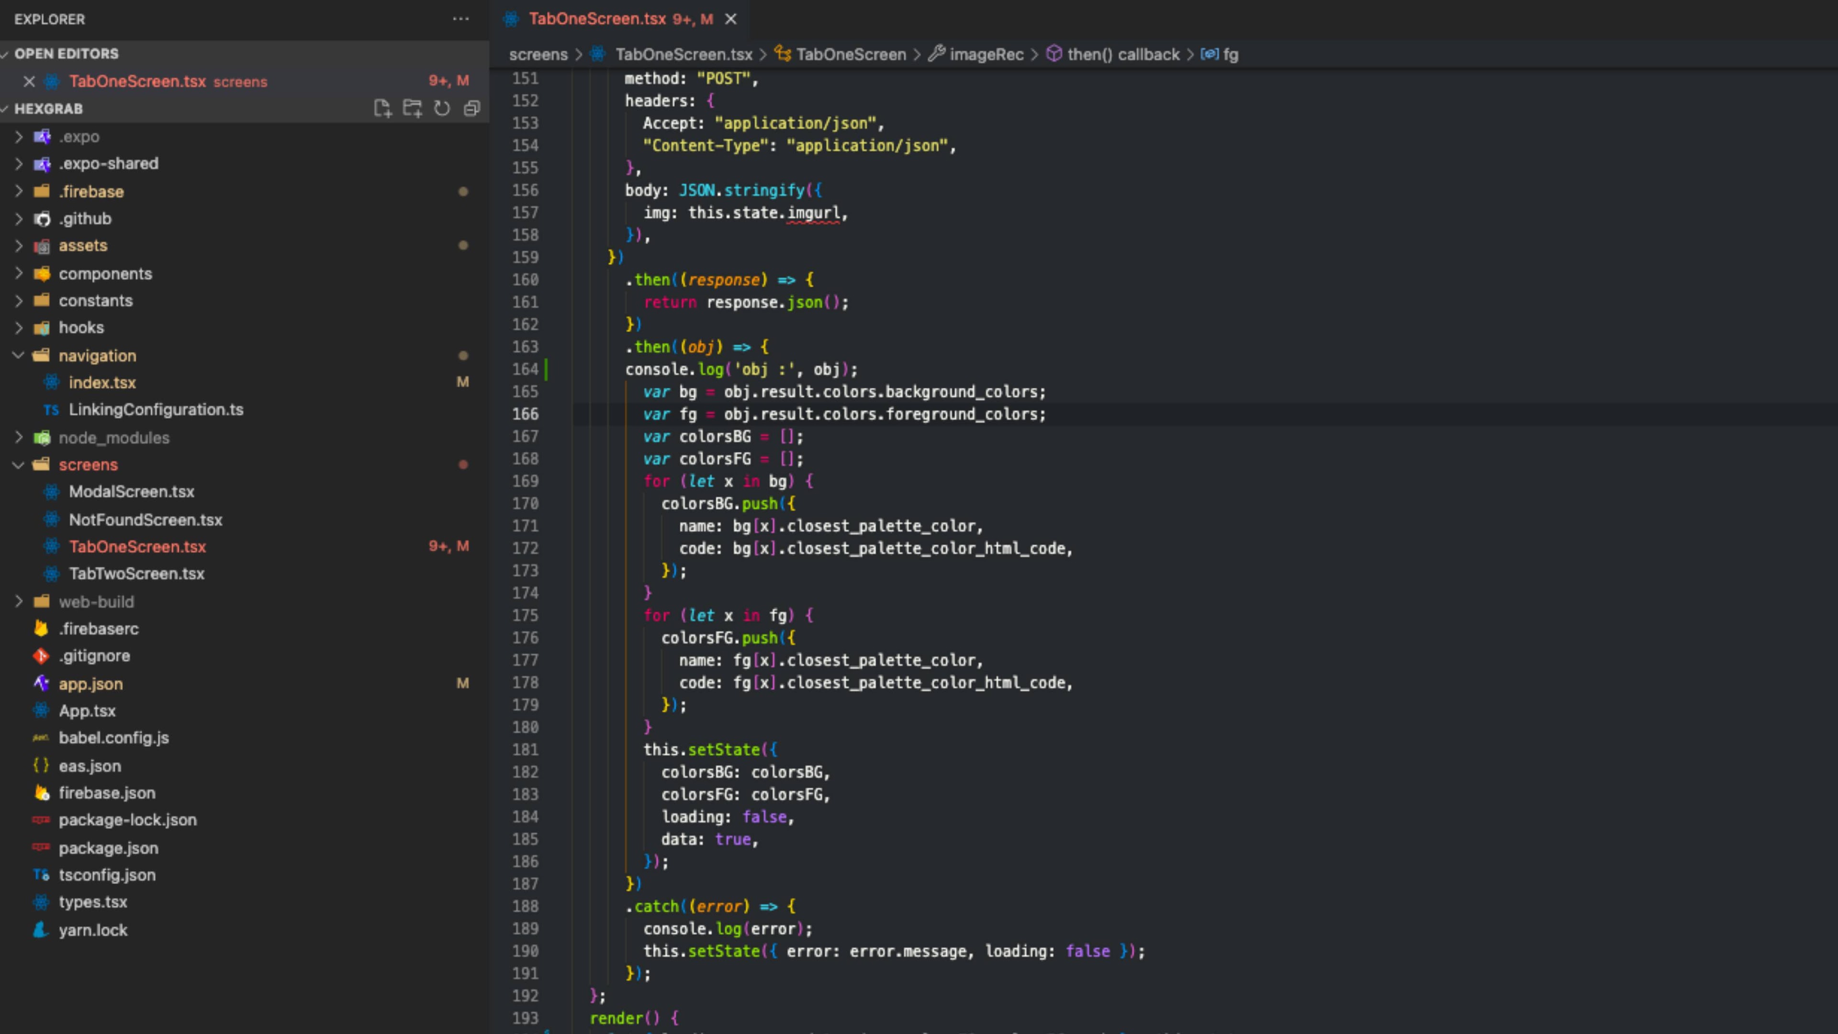Click the yarn.lock file icon
The image size is (1838, 1034).
coord(41,930)
